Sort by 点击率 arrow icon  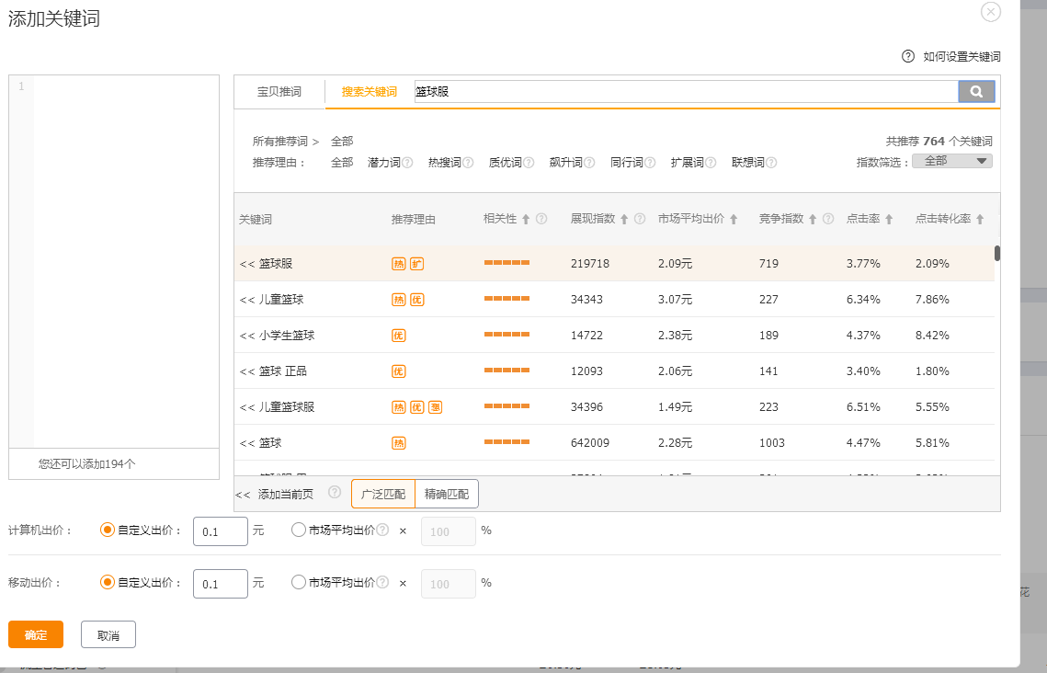tap(889, 220)
